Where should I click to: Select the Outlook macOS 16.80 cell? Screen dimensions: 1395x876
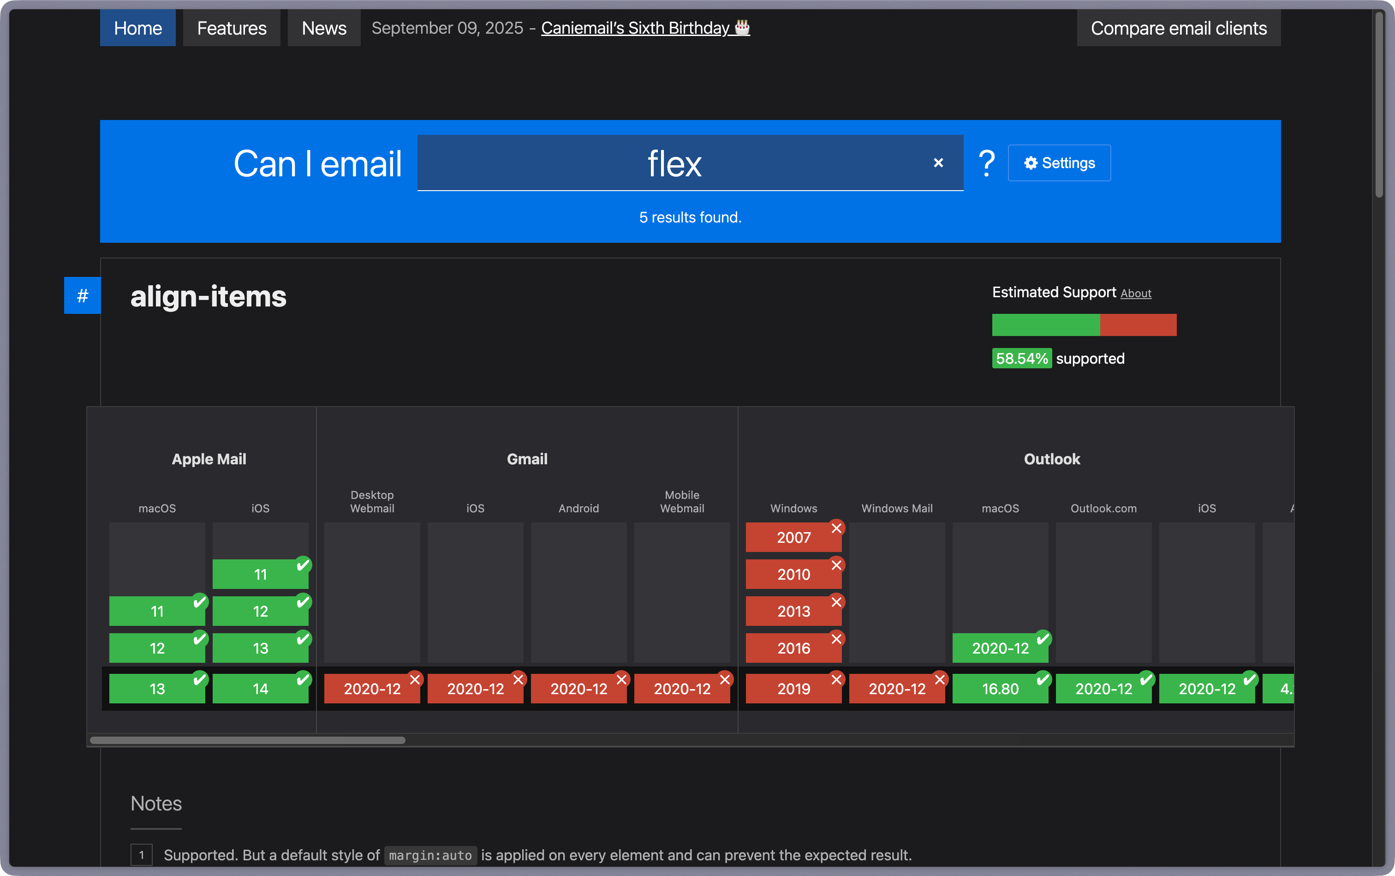click(1000, 688)
